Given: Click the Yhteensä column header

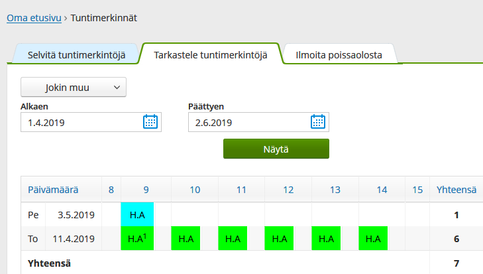Looking at the screenshot, I should click(456, 190).
